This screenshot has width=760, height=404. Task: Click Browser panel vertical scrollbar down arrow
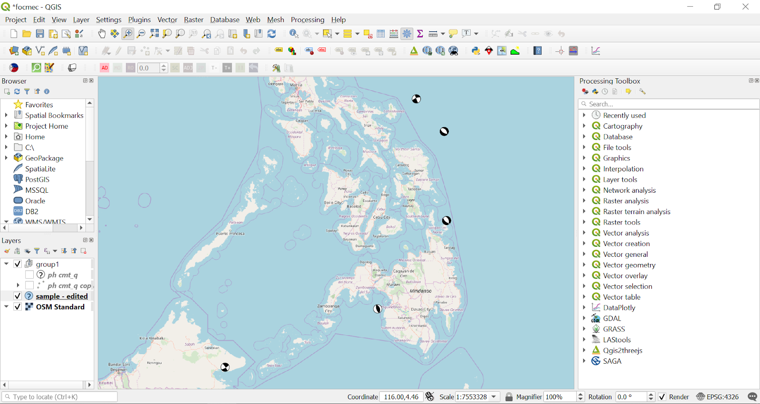(x=90, y=219)
